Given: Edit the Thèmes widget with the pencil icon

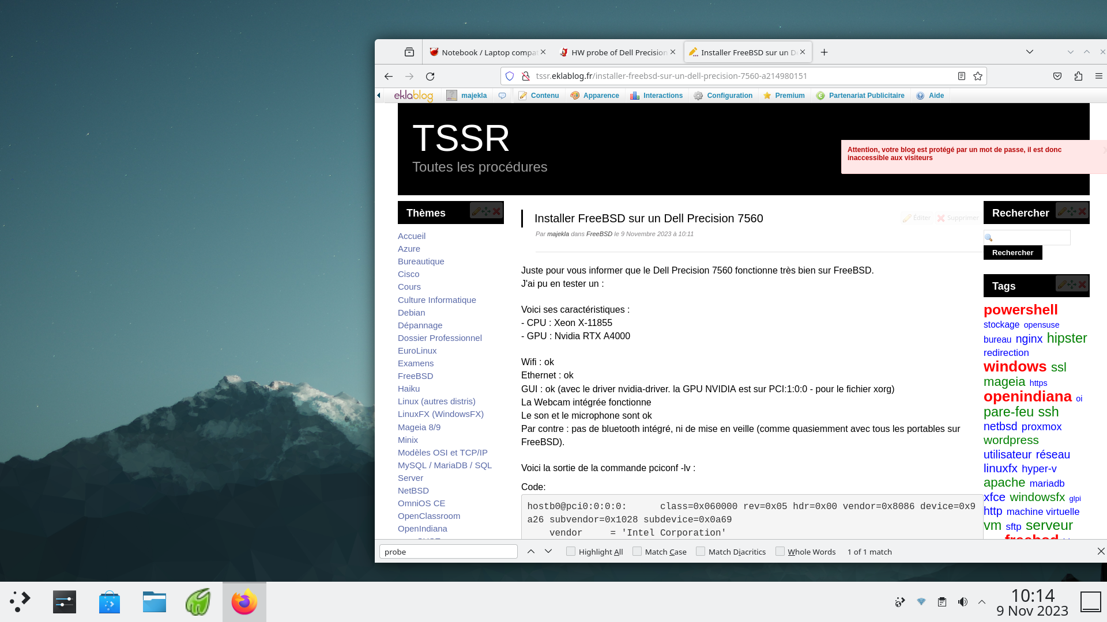Looking at the screenshot, I should pos(476,211).
